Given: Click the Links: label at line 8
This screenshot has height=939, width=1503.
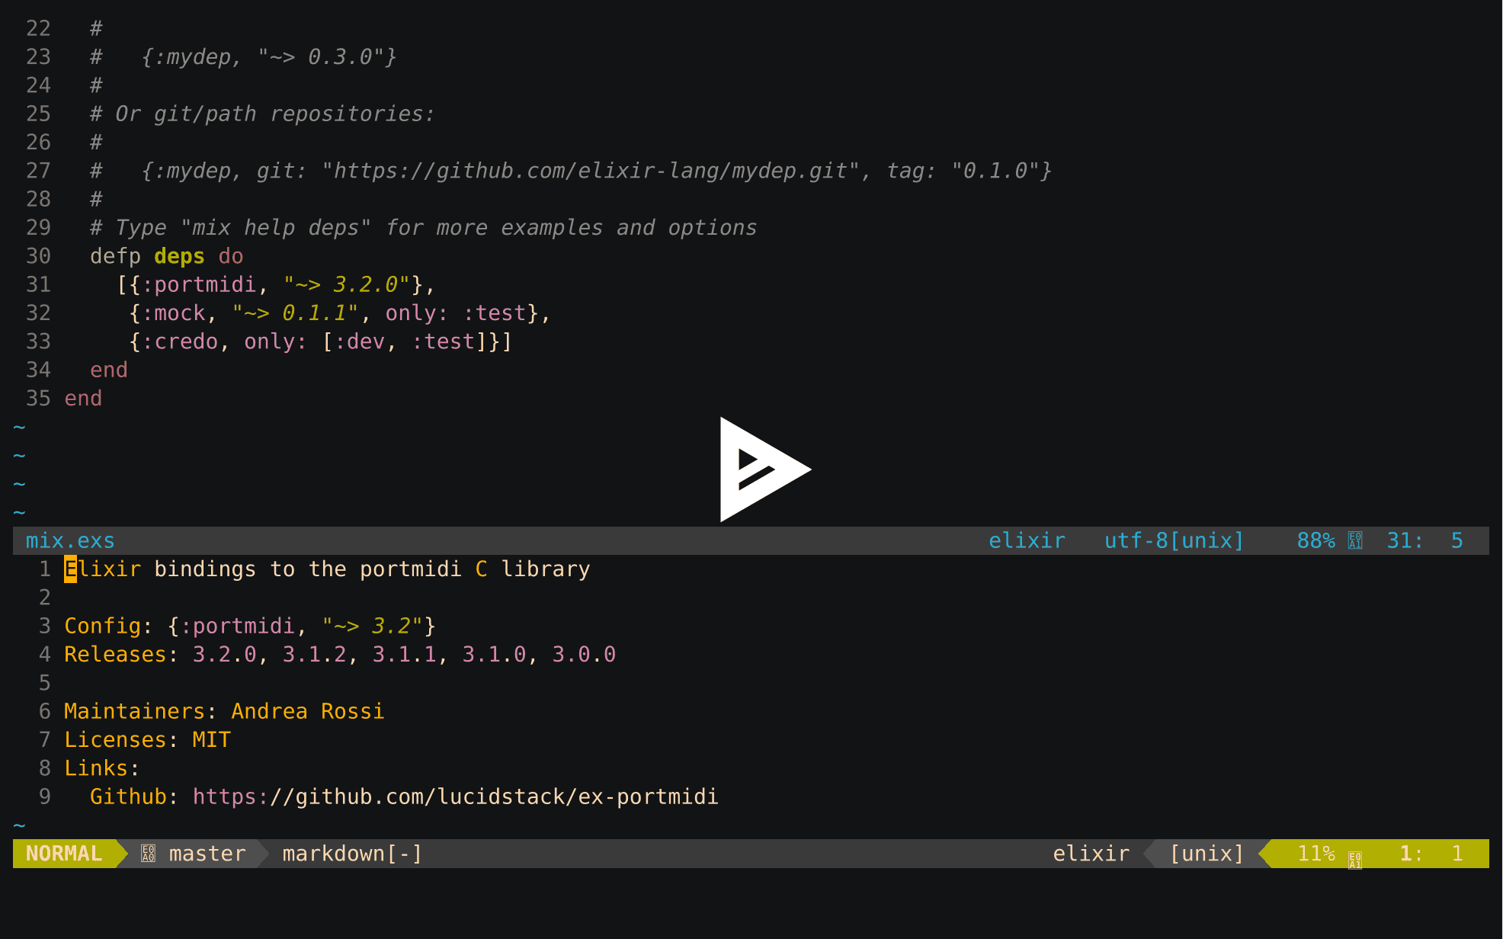Looking at the screenshot, I should (x=102, y=768).
